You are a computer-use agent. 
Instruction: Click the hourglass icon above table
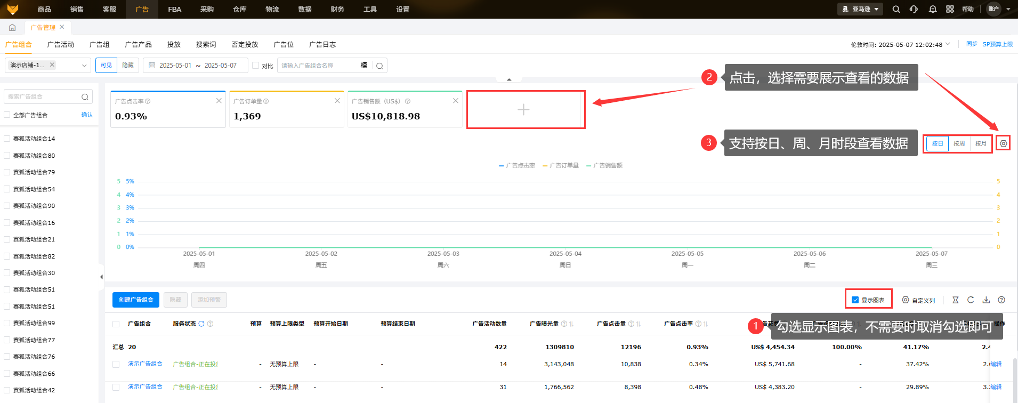point(955,300)
